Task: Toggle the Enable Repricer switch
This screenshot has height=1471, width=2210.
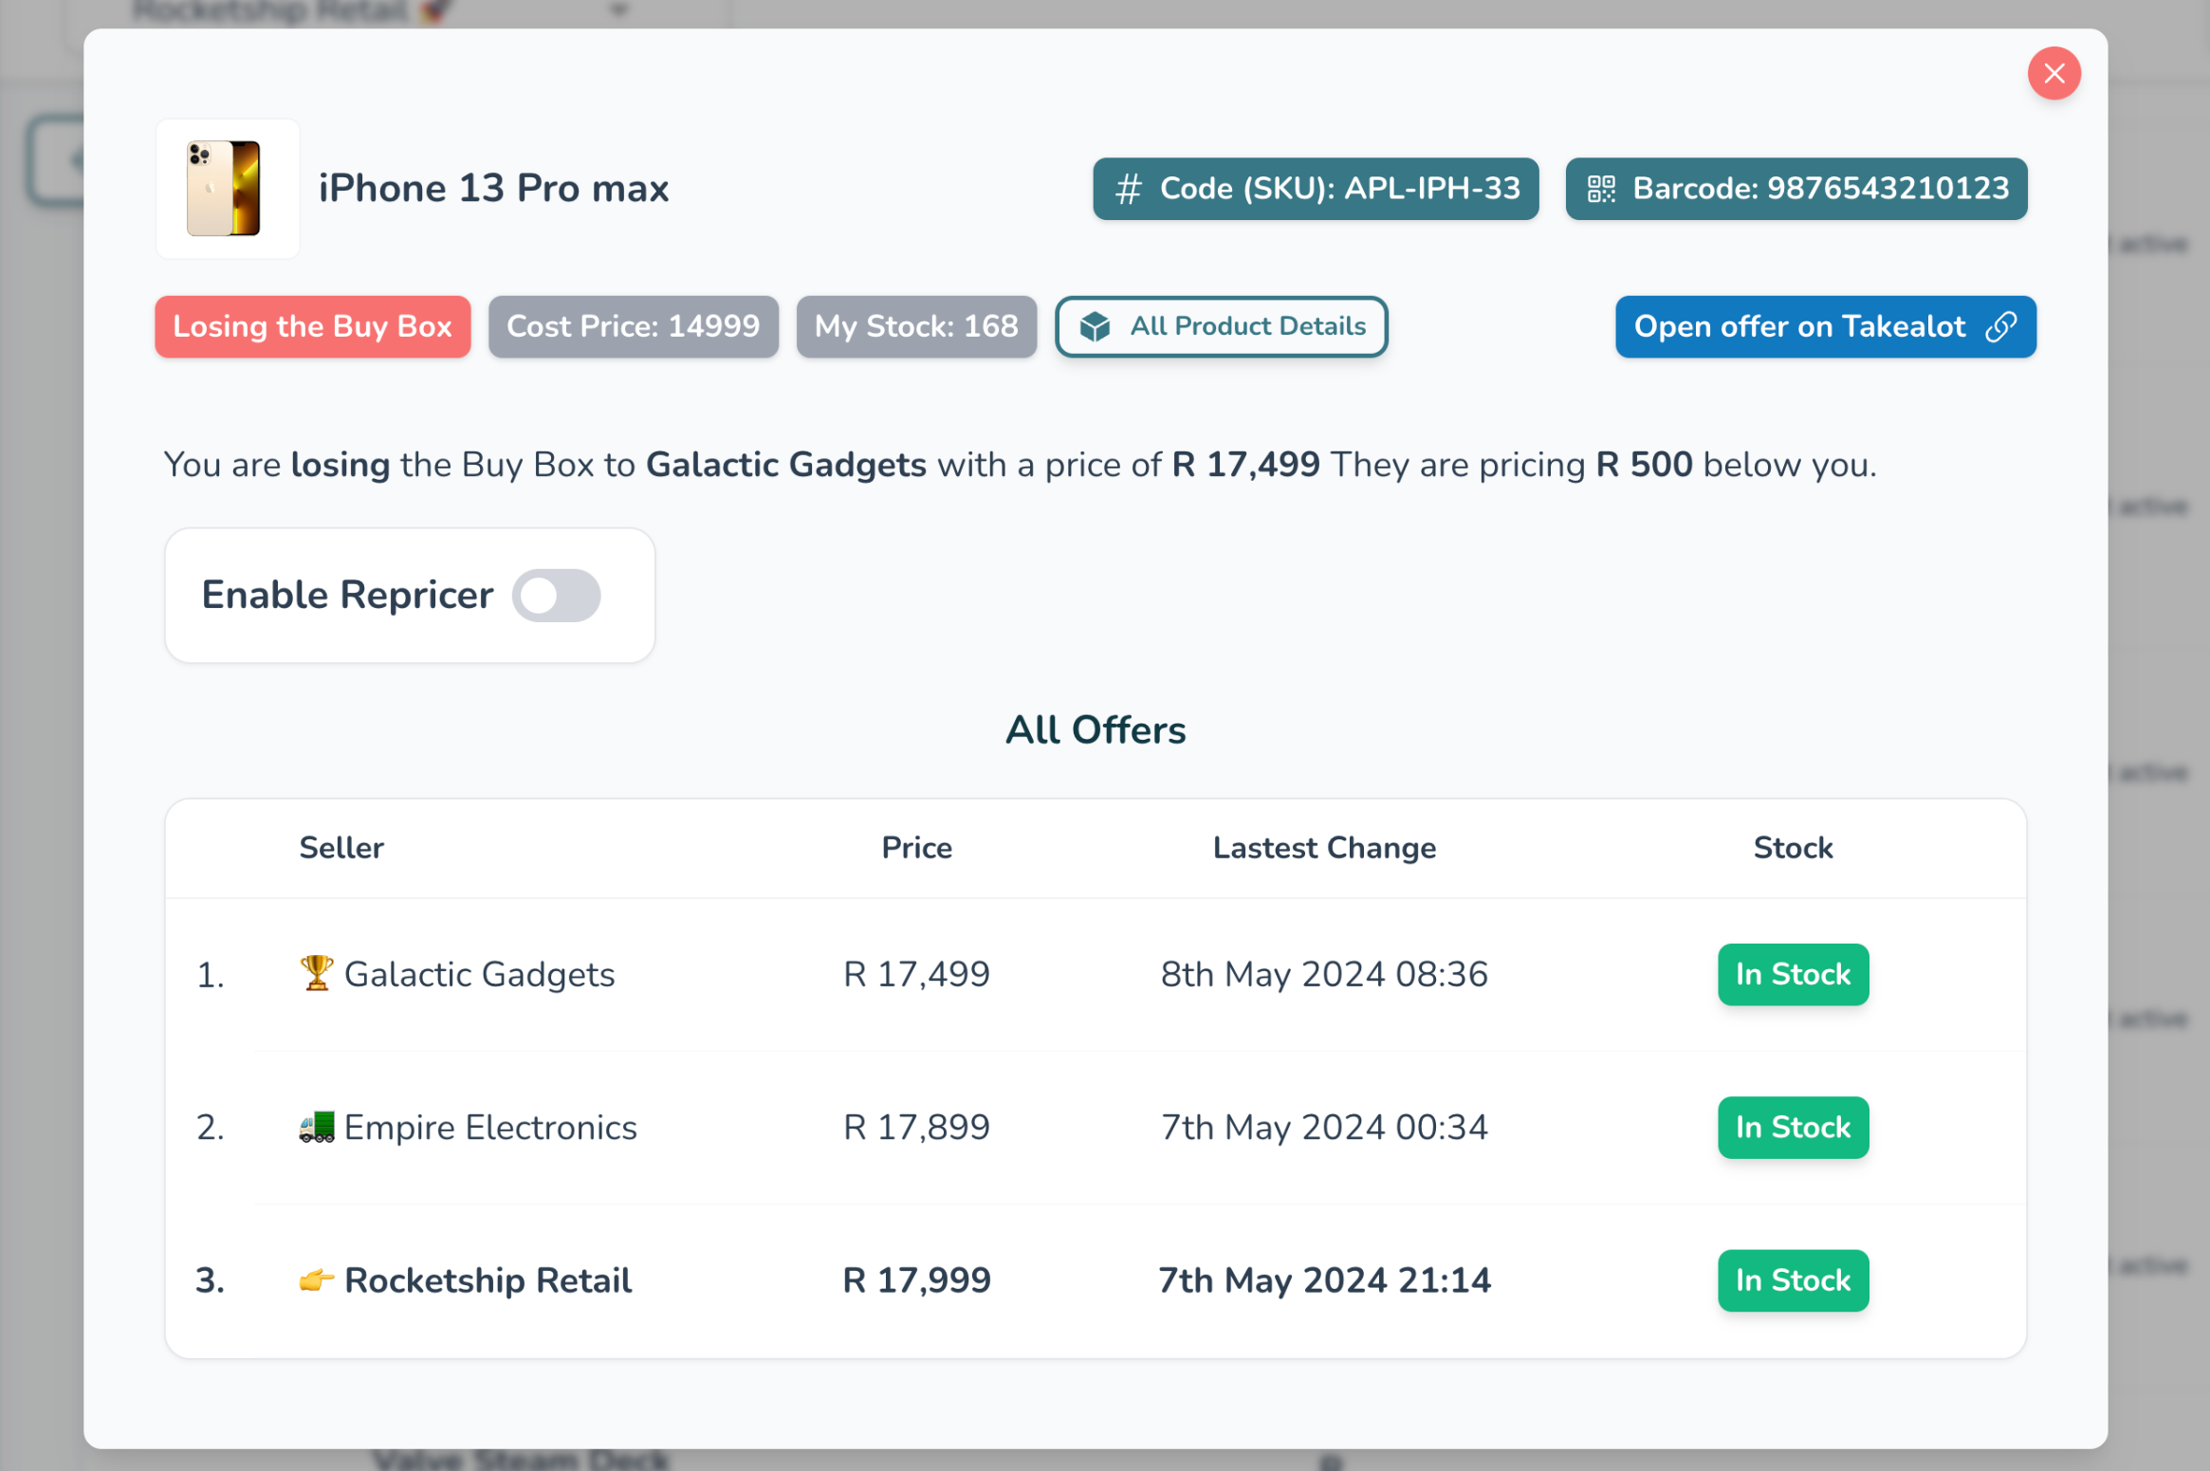Action: click(556, 596)
